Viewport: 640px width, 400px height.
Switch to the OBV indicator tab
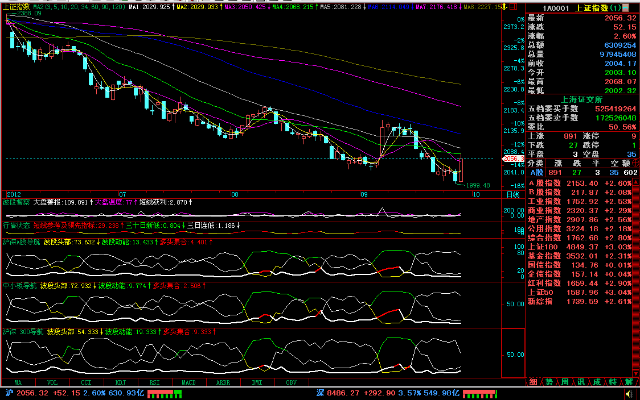click(x=292, y=382)
